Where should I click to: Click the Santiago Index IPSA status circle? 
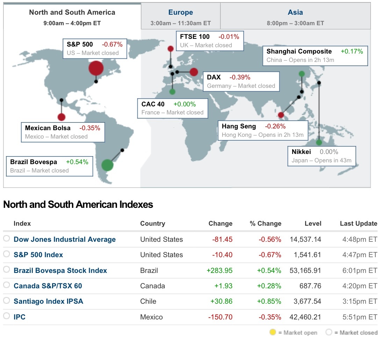click(x=7, y=300)
